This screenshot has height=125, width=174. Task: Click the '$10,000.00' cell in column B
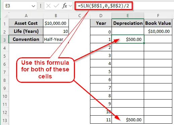pos(56,23)
